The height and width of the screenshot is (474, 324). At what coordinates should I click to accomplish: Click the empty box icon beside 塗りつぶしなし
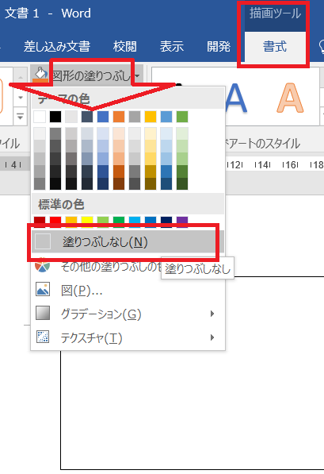(x=43, y=241)
